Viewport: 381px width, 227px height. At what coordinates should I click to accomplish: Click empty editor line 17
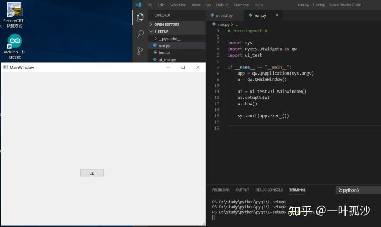click(x=304, y=128)
